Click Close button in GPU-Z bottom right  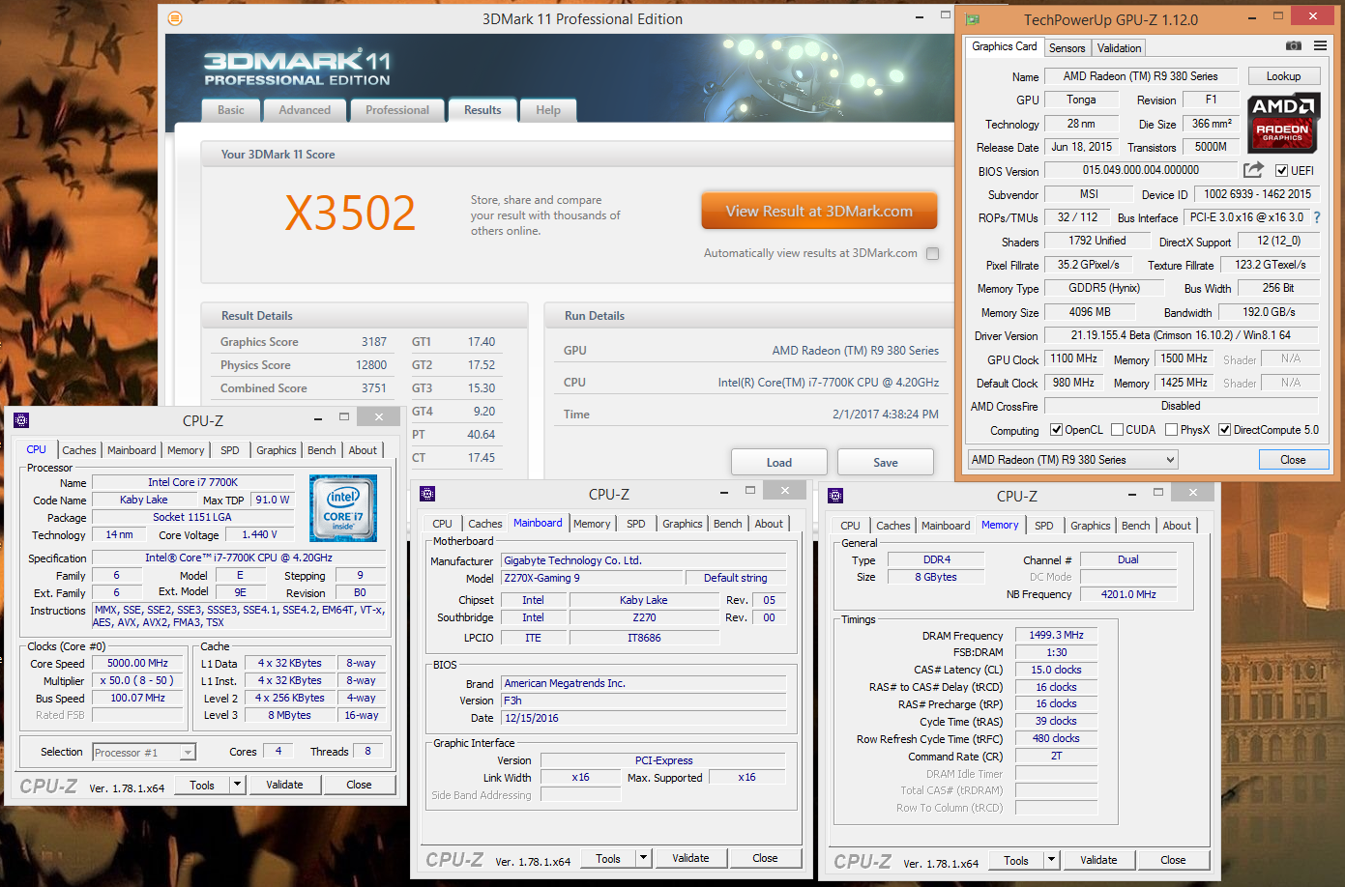coord(1293,460)
